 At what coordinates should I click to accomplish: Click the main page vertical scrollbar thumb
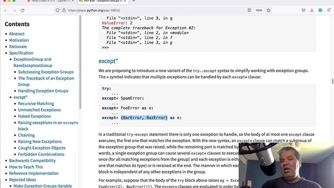[x=332, y=81]
